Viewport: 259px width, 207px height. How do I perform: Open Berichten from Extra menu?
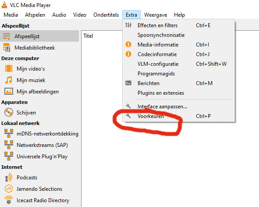point(179,83)
